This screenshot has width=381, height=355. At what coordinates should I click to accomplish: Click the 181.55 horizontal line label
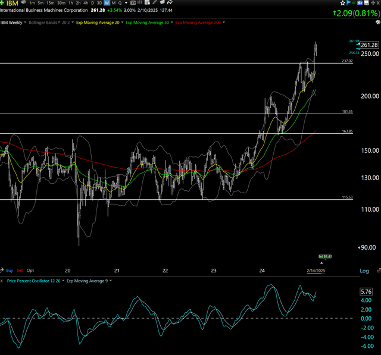tap(347, 112)
